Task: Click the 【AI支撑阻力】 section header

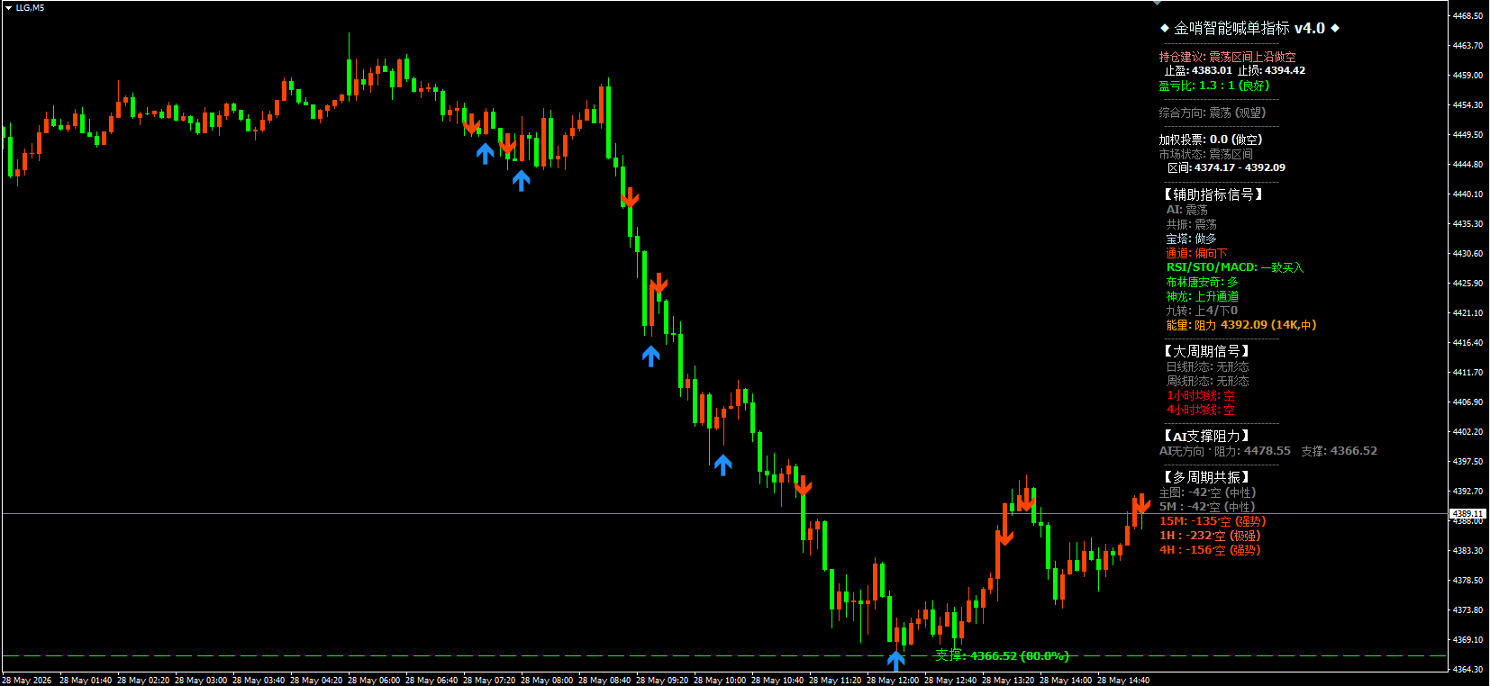Action: coord(1206,436)
